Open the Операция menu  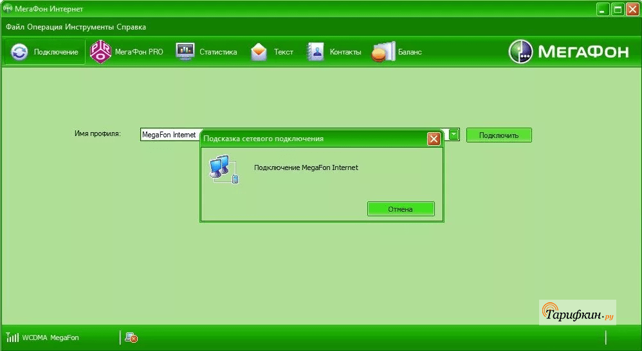pos(44,28)
